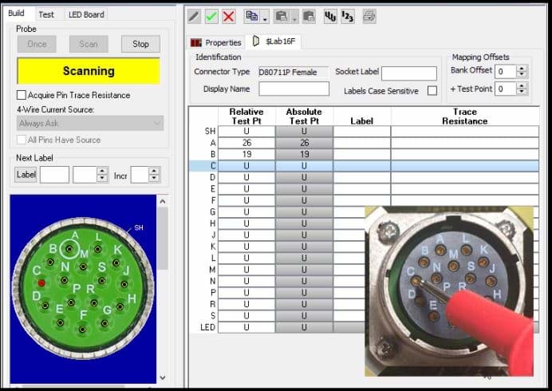The width and height of the screenshot is (552, 391).
Task: Check the All Pins Have Source box
Action: pyautogui.click(x=22, y=140)
